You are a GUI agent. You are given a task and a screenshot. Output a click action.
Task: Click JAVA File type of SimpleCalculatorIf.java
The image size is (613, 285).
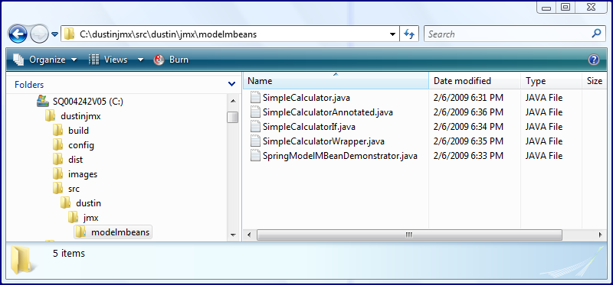[544, 127]
